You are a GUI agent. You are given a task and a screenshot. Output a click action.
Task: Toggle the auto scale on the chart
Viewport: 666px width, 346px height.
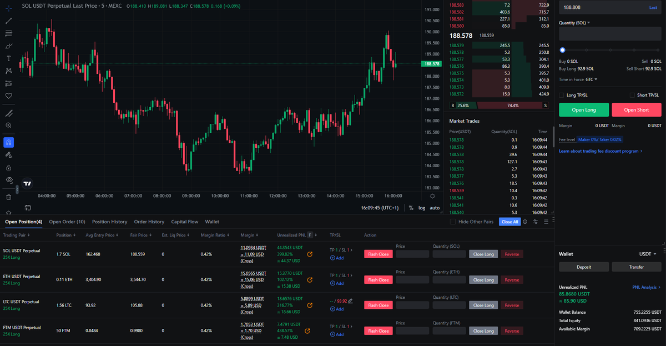tap(435, 208)
